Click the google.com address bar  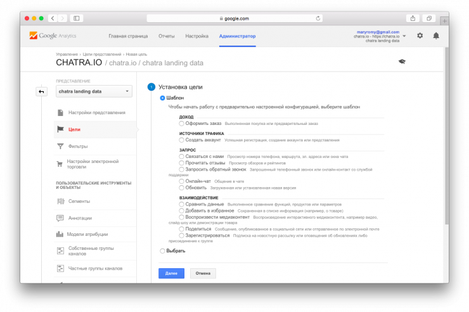pos(234,18)
